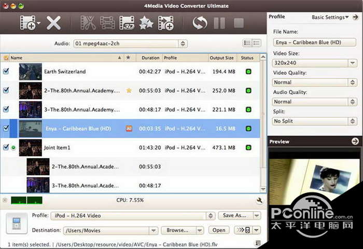
Task: Click the Add Output Profile icon
Action: (166, 23)
